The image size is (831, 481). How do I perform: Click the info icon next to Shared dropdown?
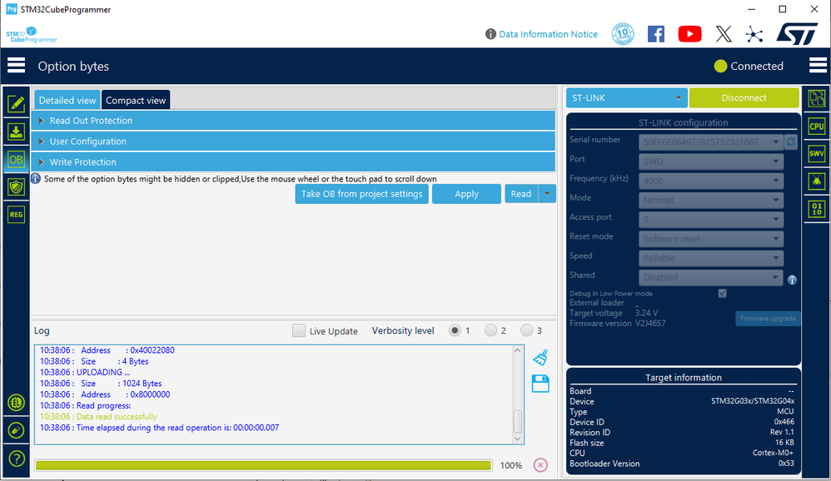click(792, 280)
